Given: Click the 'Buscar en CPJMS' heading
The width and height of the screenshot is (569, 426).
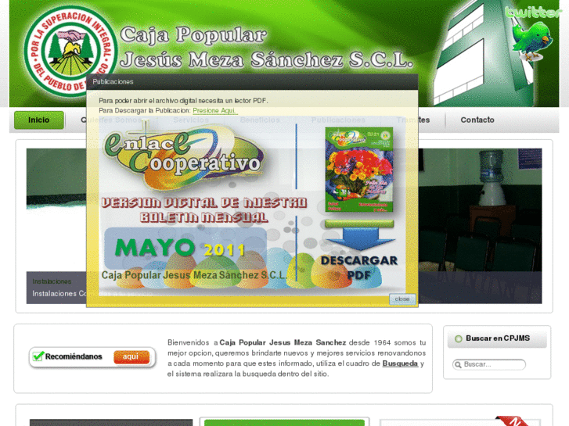Looking at the screenshot, I should click(498, 338).
